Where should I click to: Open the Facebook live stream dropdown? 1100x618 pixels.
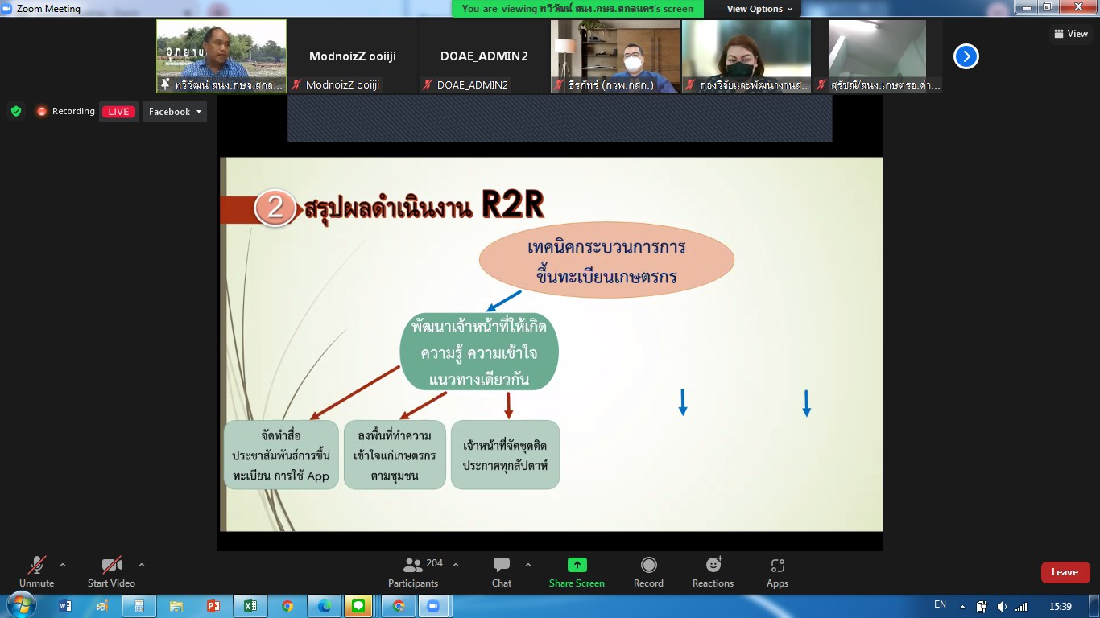pyautogui.click(x=175, y=112)
